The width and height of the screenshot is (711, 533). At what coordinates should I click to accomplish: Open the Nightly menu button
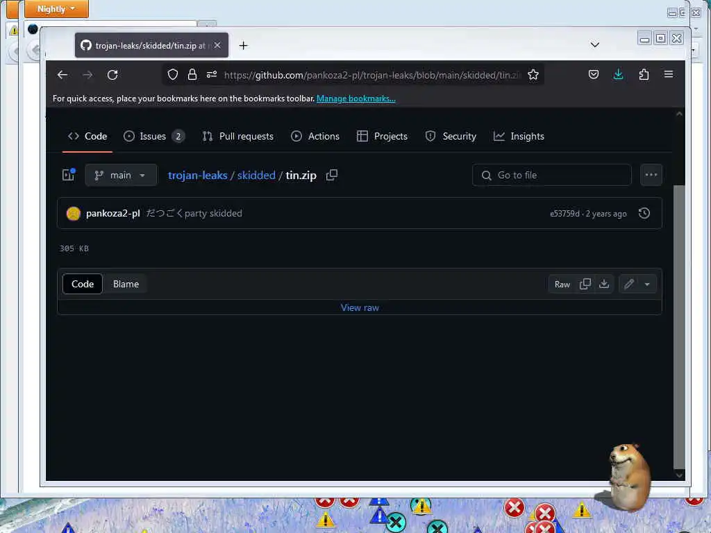tap(56, 8)
